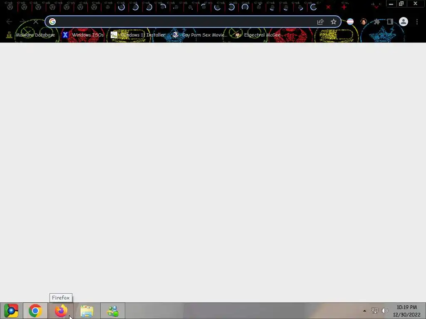Show the Chrome side panel
Viewport: 426px width, 319px height.
coord(390,22)
